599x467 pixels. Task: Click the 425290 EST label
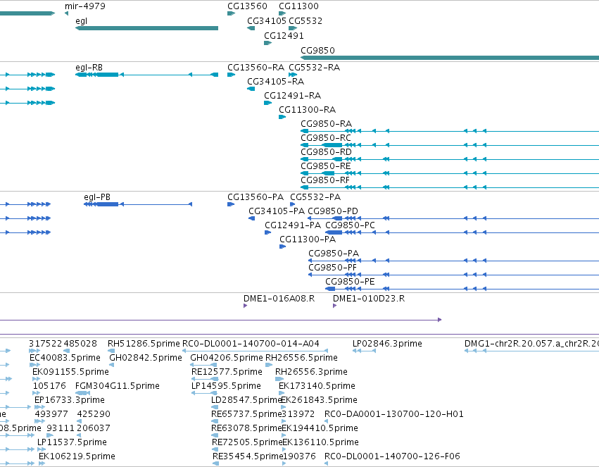click(94, 415)
